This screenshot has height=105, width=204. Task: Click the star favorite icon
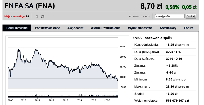[x=37, y=16]
